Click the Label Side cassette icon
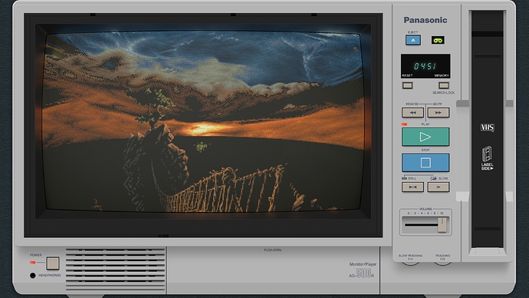This screenshot has height=298, width=529. [x=487, y=158]
